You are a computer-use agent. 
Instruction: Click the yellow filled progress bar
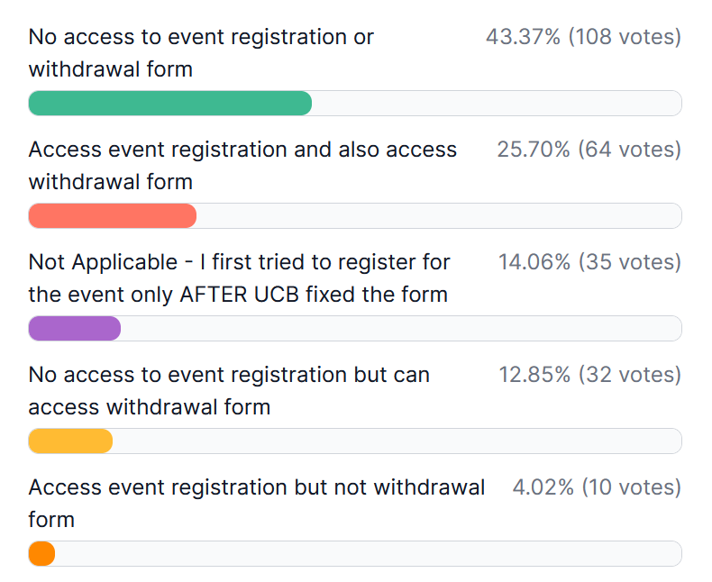70,441
